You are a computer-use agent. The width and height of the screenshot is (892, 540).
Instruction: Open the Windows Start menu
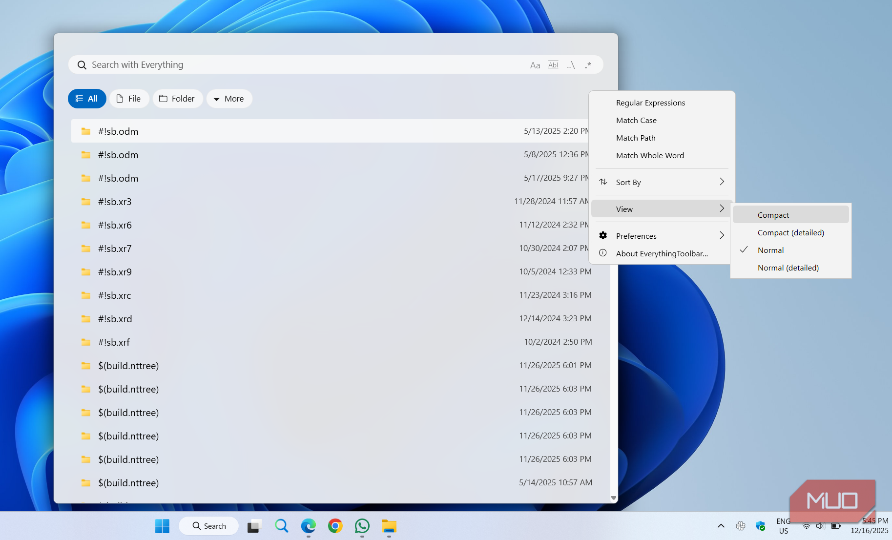pyautogui.click(x=162, y=526)
